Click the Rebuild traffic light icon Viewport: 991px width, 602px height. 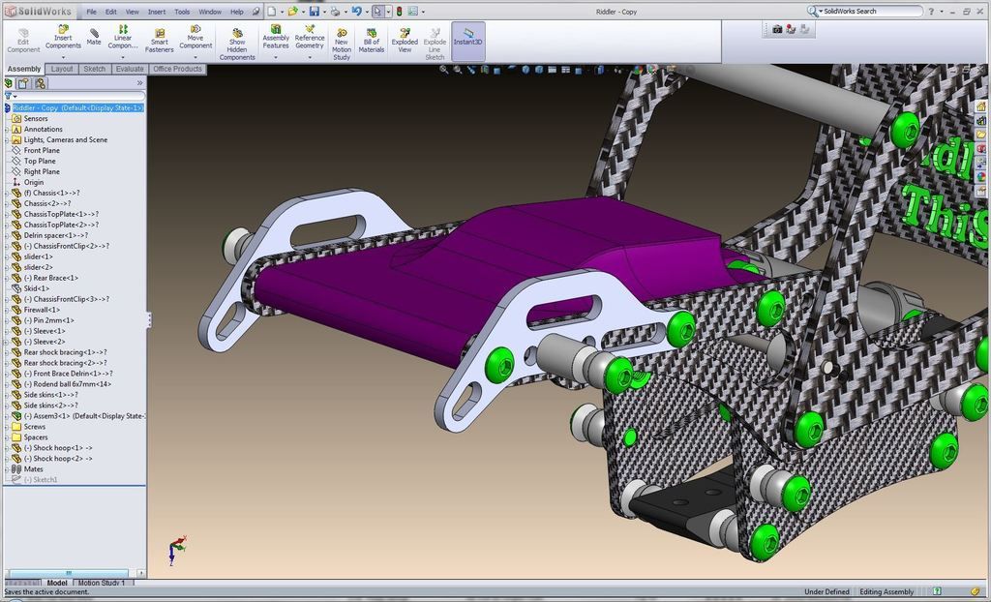(400, 12)
